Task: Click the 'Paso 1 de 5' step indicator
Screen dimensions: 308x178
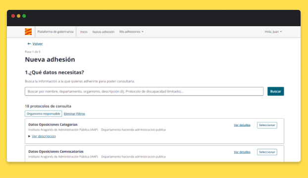Action: (x=33, y=52)
